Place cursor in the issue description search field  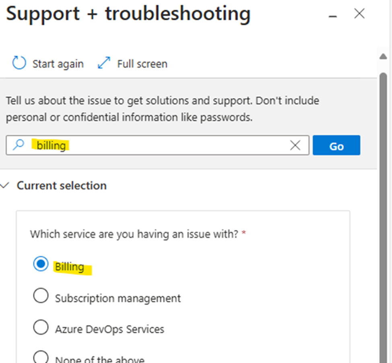pos(161,146)
